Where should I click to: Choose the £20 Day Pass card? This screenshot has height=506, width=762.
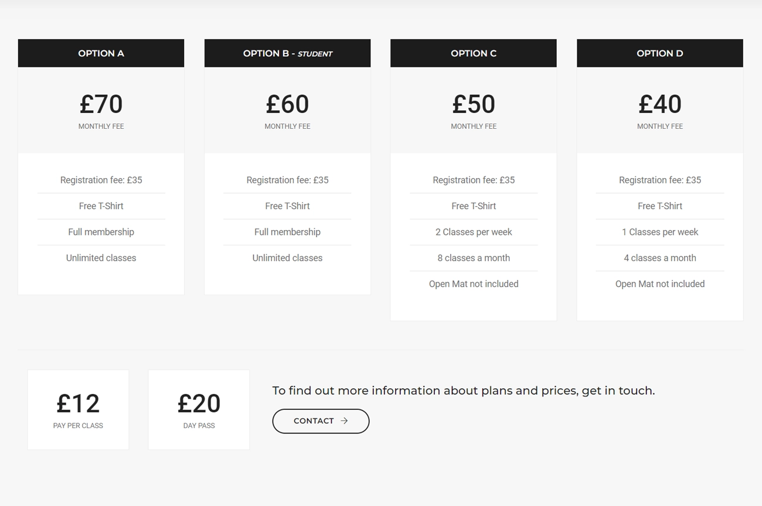(199, 409)
